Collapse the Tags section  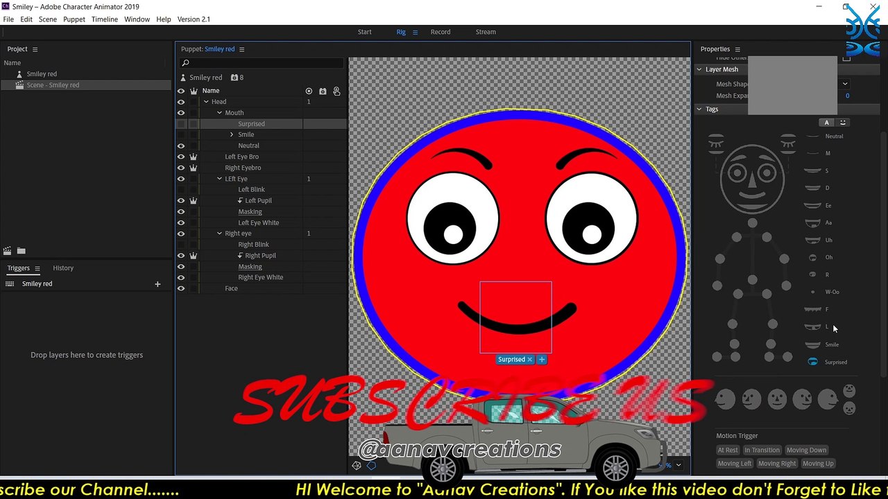(699, 110)
